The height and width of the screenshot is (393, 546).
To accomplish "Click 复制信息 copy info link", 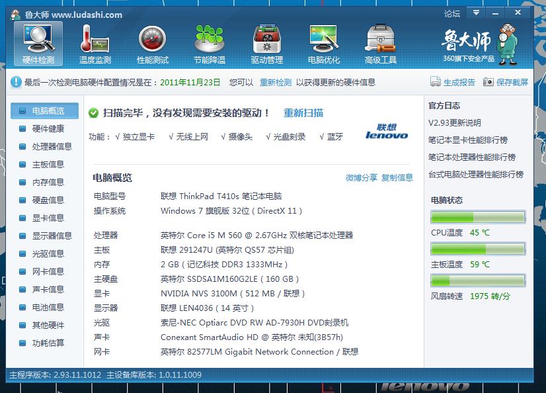I will (x=397, y=178).
